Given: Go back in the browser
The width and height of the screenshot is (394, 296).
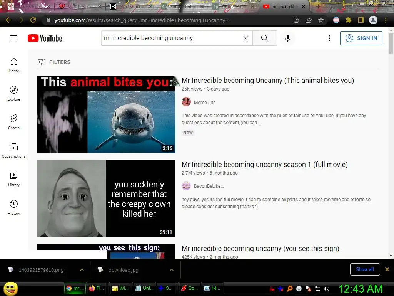Looking at the screenshot, I should 8,20.
